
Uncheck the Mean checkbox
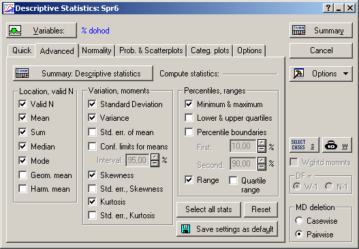22,118
